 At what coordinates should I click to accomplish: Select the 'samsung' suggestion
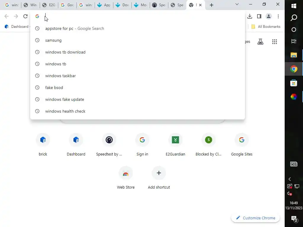[x=137, y=40]
